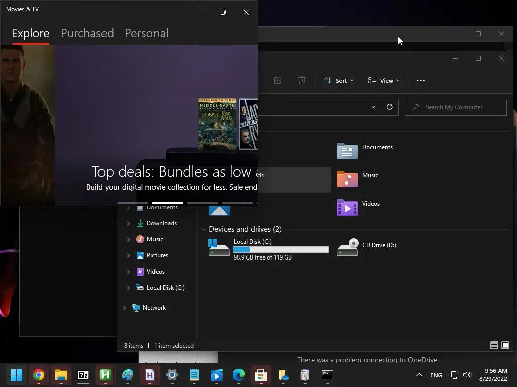
Task: Open the Paint palette app on taskbar
Action: pos(128,375)
